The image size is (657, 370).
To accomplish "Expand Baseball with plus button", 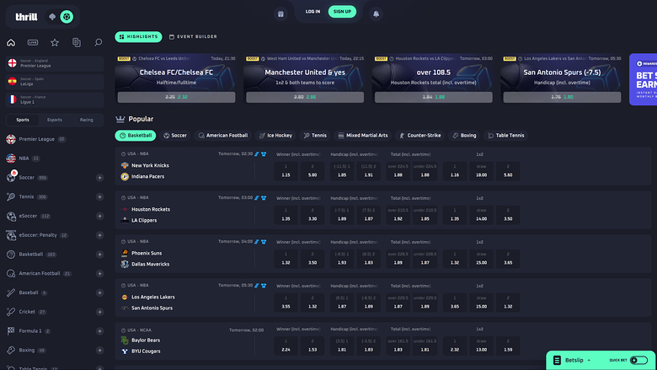I will coord(99,293).
